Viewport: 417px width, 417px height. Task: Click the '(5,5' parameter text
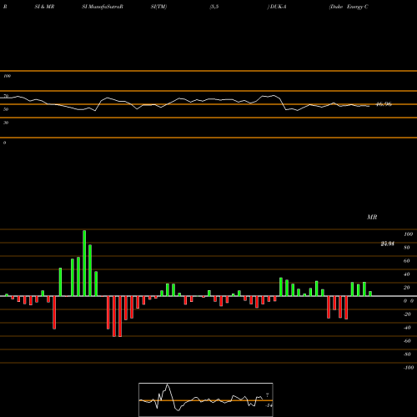pos(214,7)
